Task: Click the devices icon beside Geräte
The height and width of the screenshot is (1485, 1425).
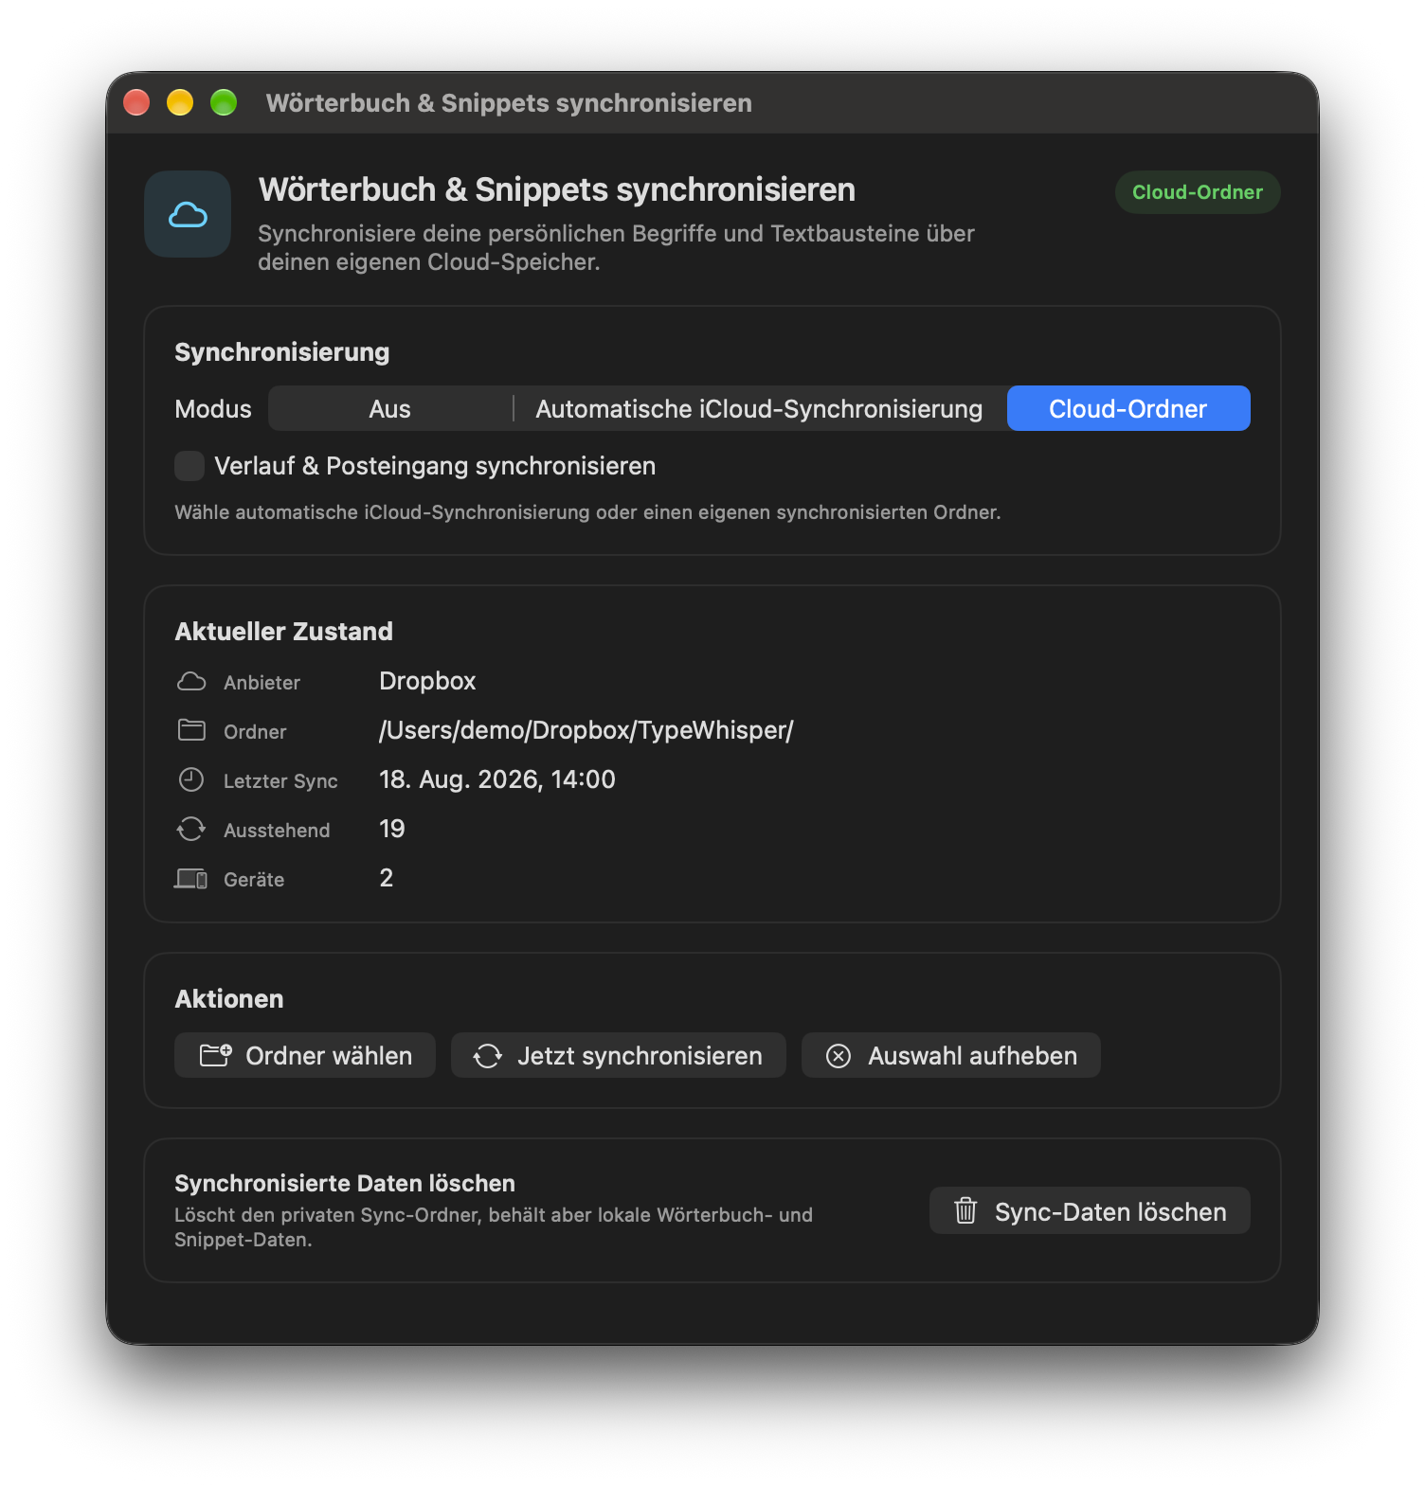Action: 191,879
